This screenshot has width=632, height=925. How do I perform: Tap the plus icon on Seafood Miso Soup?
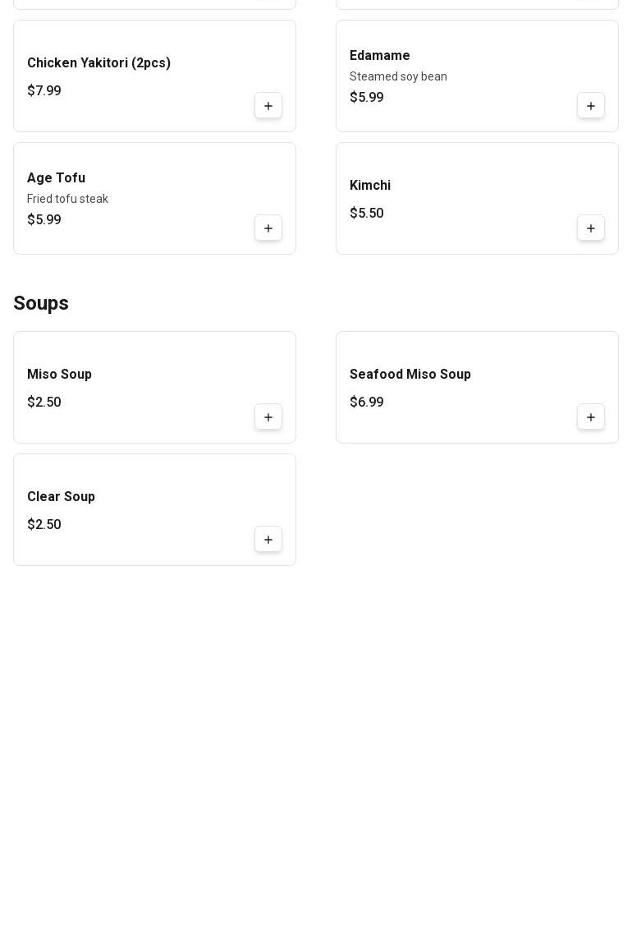pos(591,417)
